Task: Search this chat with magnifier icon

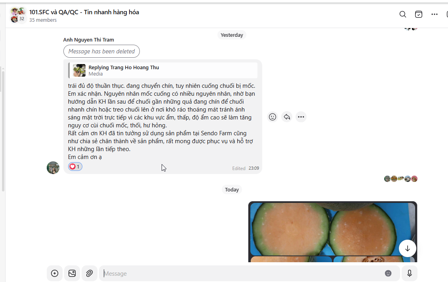Action: [402, 14]
